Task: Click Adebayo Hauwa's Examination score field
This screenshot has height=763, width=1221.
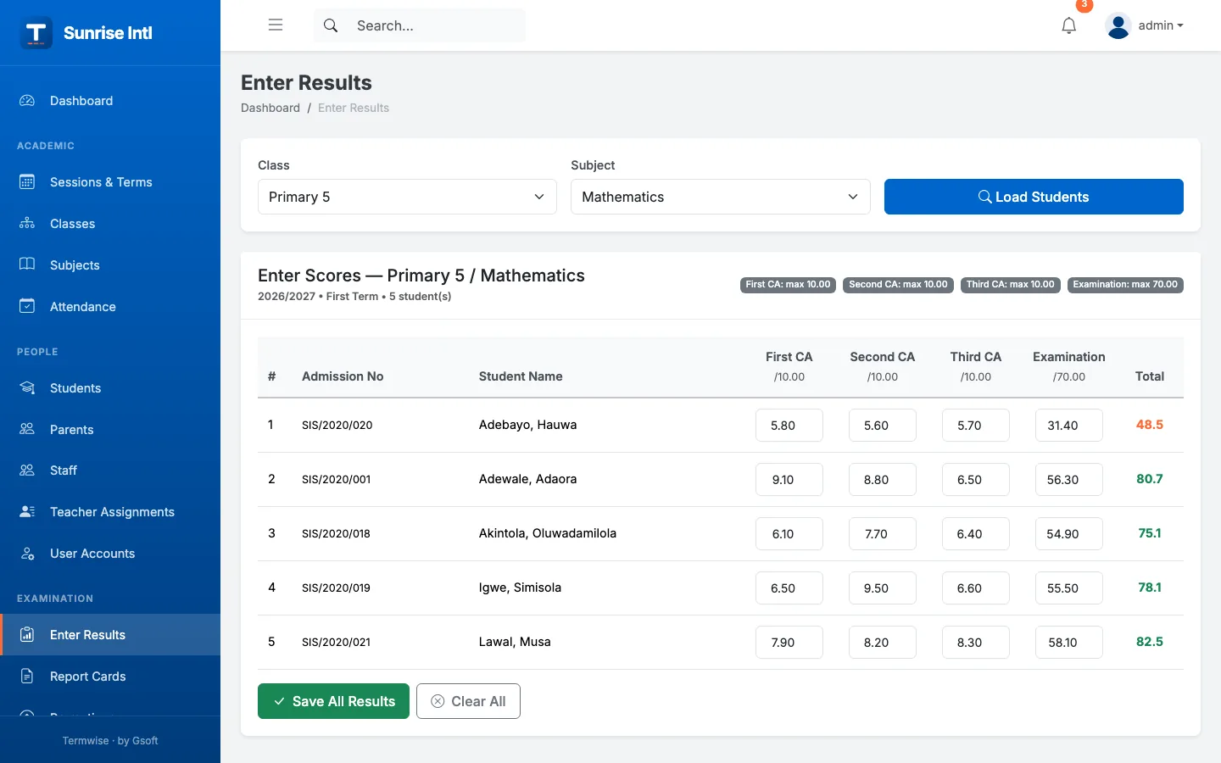Action: coord(1069,426)
